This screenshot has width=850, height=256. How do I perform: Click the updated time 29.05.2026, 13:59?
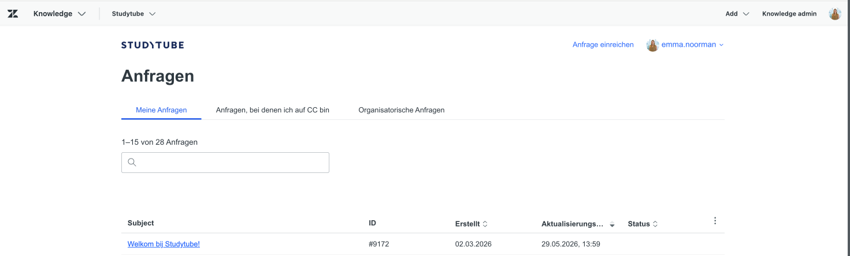[571, 244]
